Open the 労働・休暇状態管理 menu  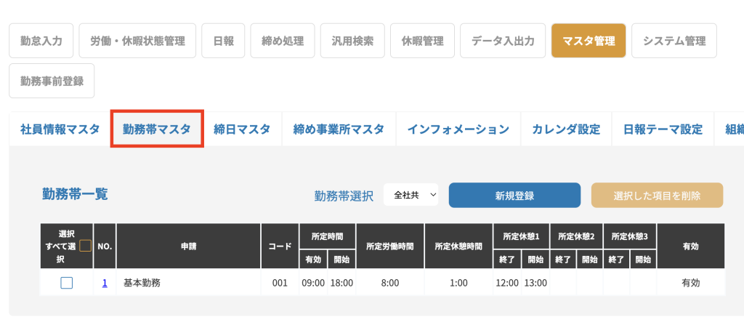(137, 41)
